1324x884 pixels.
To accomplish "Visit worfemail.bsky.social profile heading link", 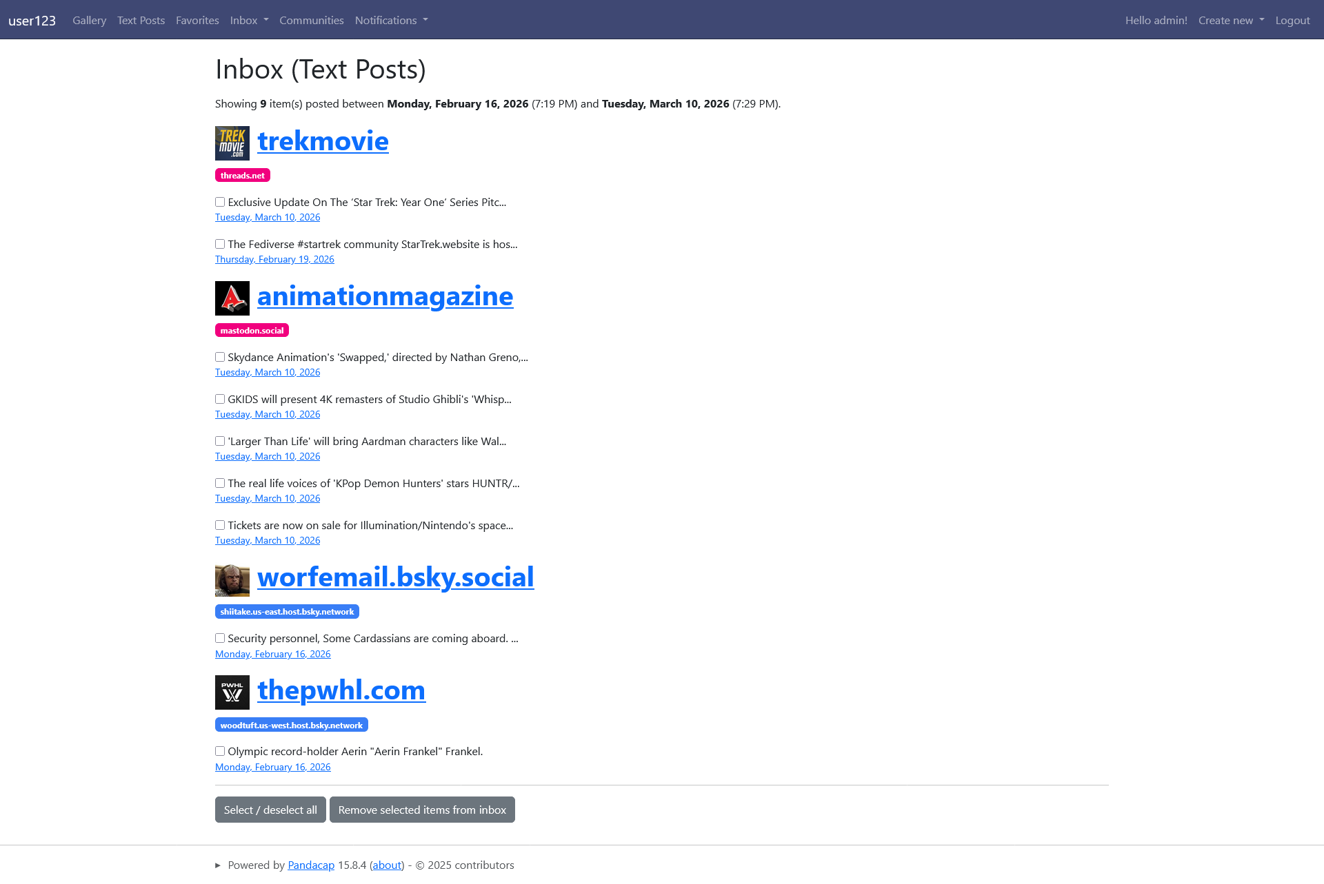I will pyautogui.click(x=396, y=577).
